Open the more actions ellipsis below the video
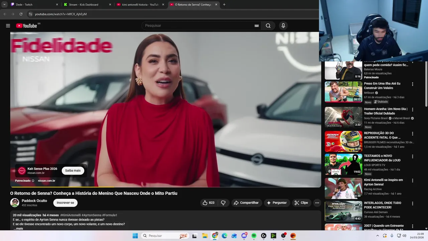 click(x=317, y=203)
